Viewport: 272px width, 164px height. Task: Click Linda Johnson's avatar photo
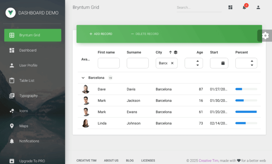pyautogui.click(x=85, y=123)
